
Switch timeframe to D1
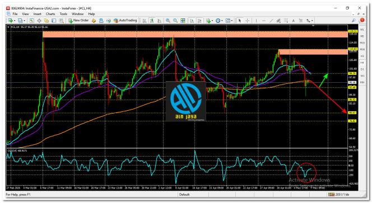tap(362, 69)
